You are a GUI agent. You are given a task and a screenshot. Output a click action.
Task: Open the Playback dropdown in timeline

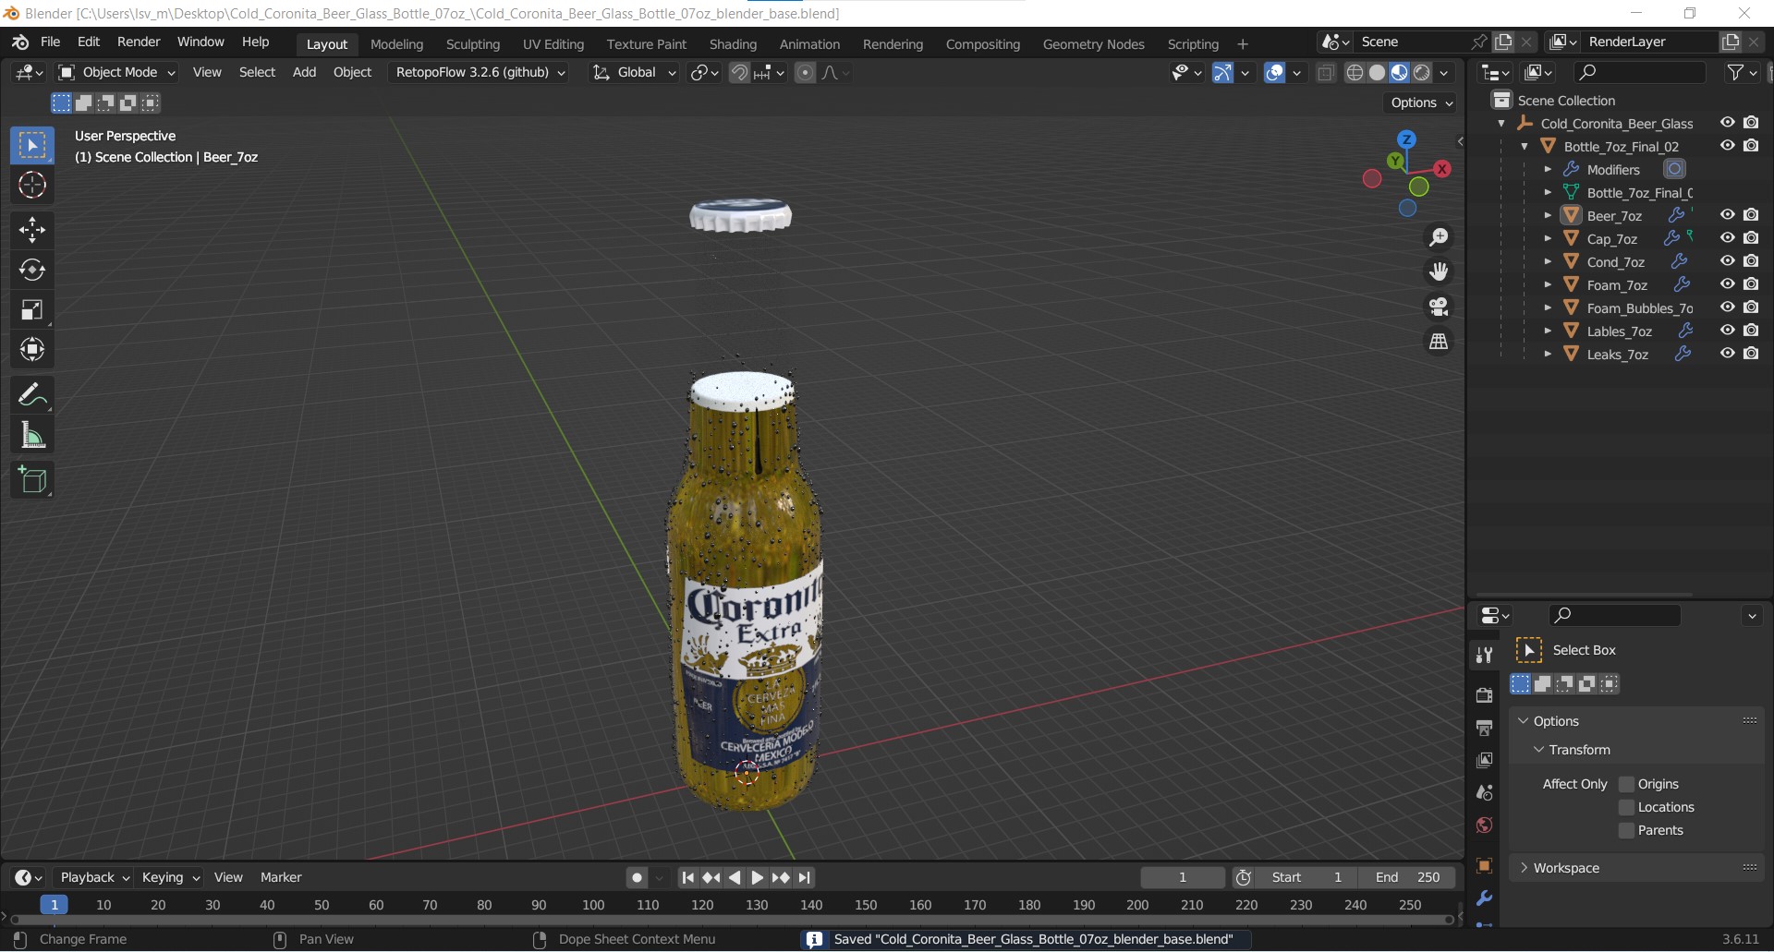[x=94, y=877]
